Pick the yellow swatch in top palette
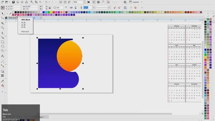This screenshot has width=215, height=121. coord(51,12)
